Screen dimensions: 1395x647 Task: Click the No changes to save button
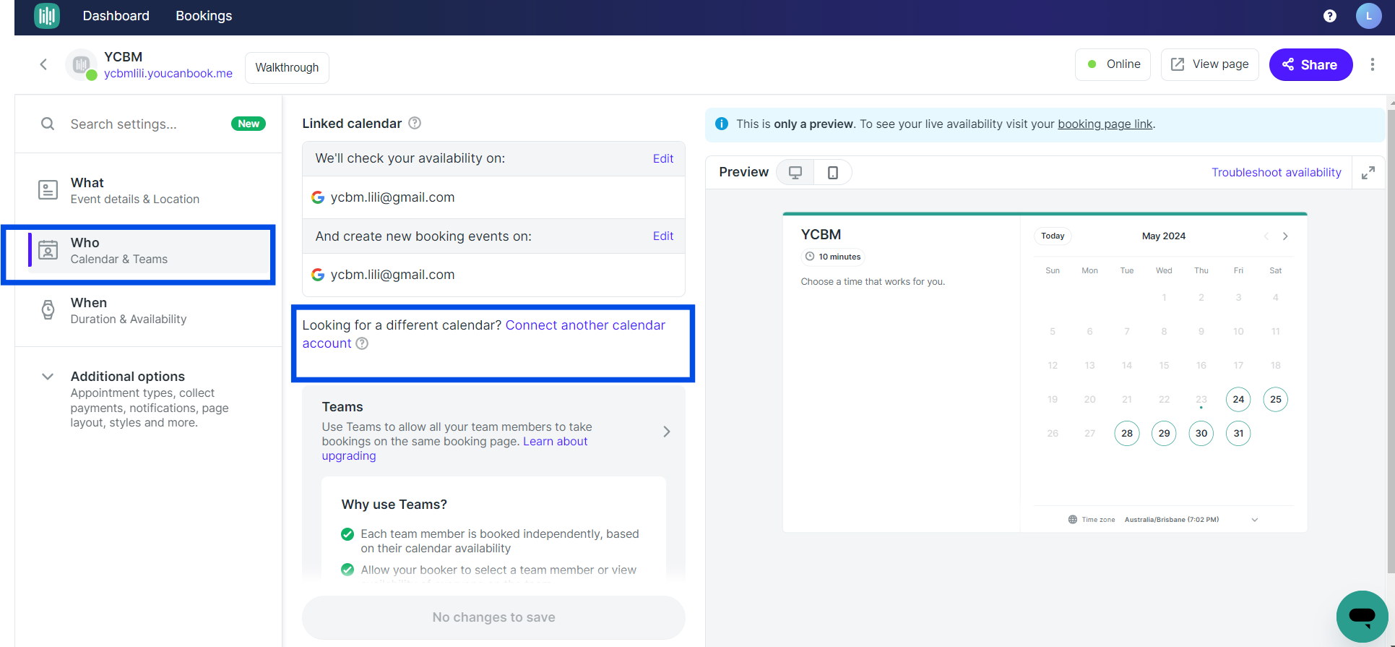pos(493,617)
